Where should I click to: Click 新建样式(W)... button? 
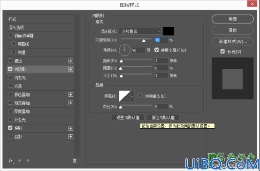click(x=233, y=41)
